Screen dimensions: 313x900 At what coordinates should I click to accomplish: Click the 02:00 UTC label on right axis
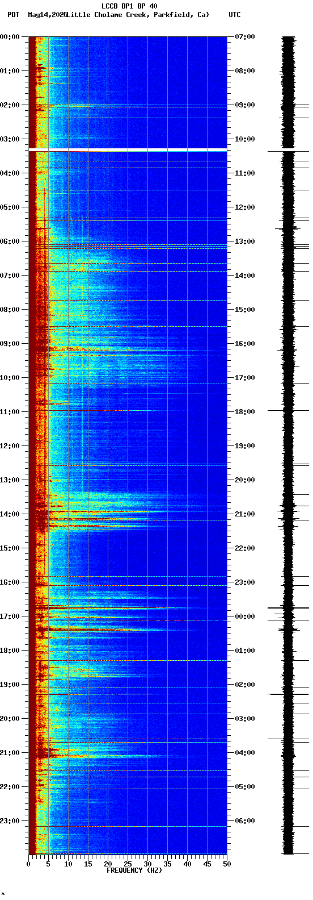click(245, 685)
